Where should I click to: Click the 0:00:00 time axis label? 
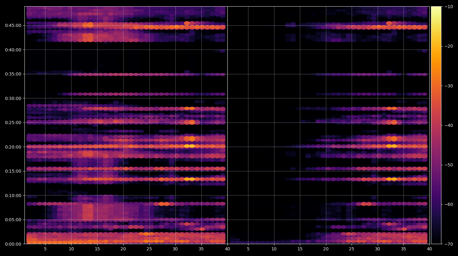pos(13,244)
